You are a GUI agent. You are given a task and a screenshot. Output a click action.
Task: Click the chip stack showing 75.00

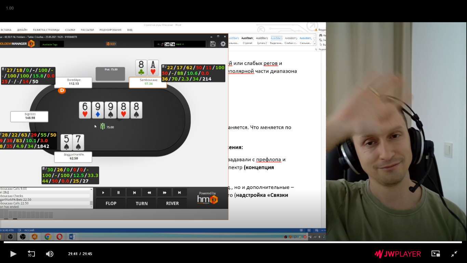click(103, 126)
